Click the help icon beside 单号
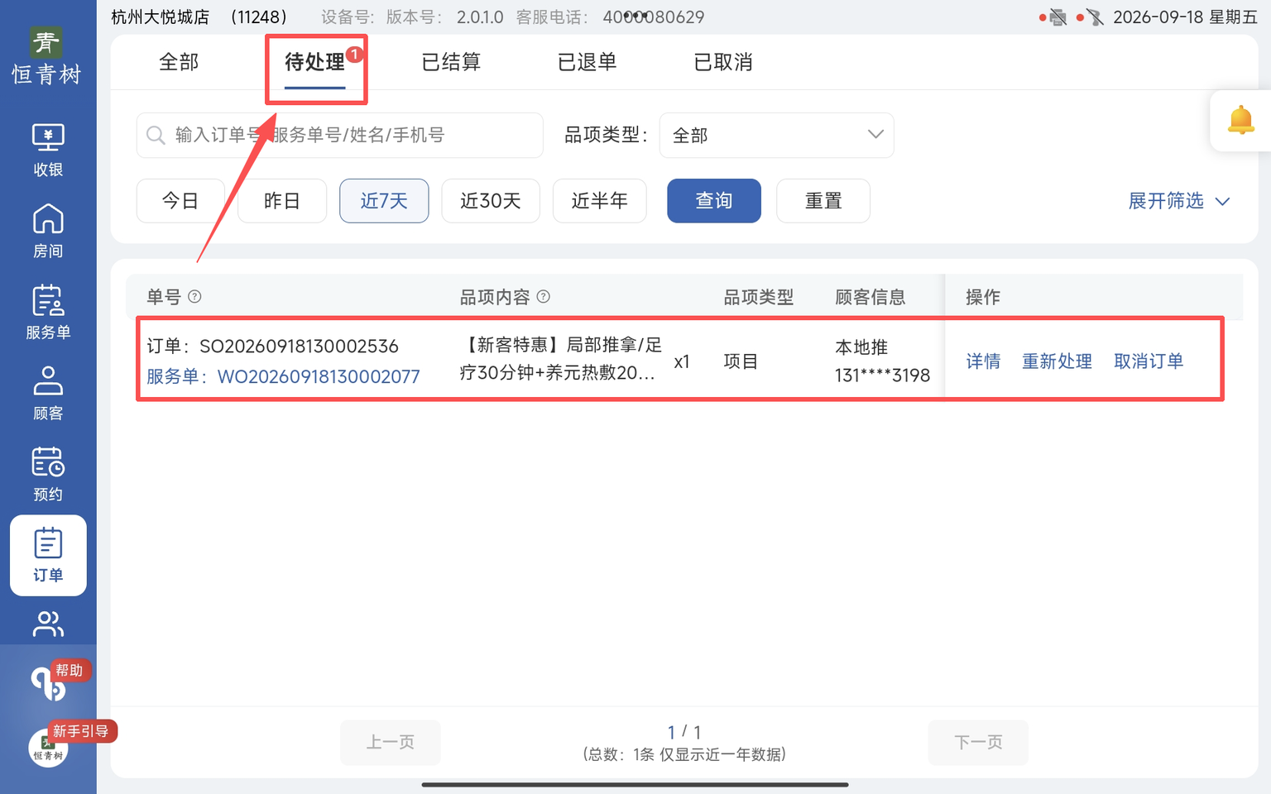This screenshot has width=1271, height=794. (x=194, y=297)
